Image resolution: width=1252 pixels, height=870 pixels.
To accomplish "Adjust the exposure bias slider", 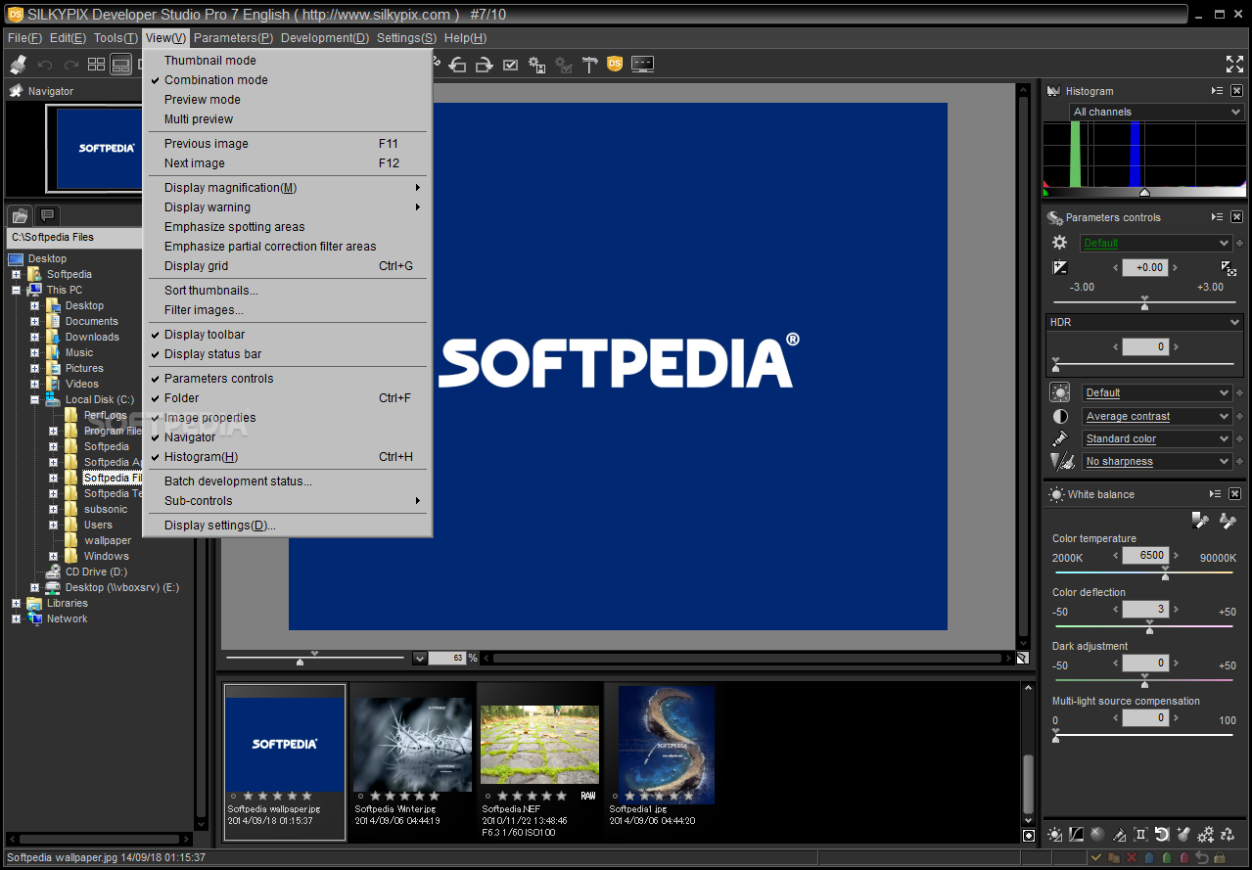I will [x=1144, y=304].
